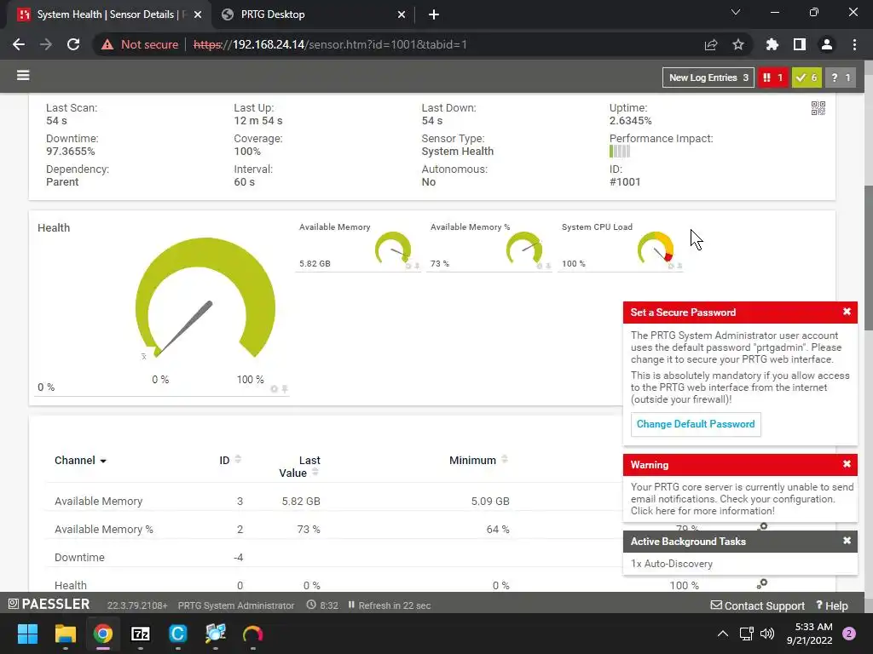Open Windows Start menu
This screenshot has height=654, width=873.
[x=27, y=634]
